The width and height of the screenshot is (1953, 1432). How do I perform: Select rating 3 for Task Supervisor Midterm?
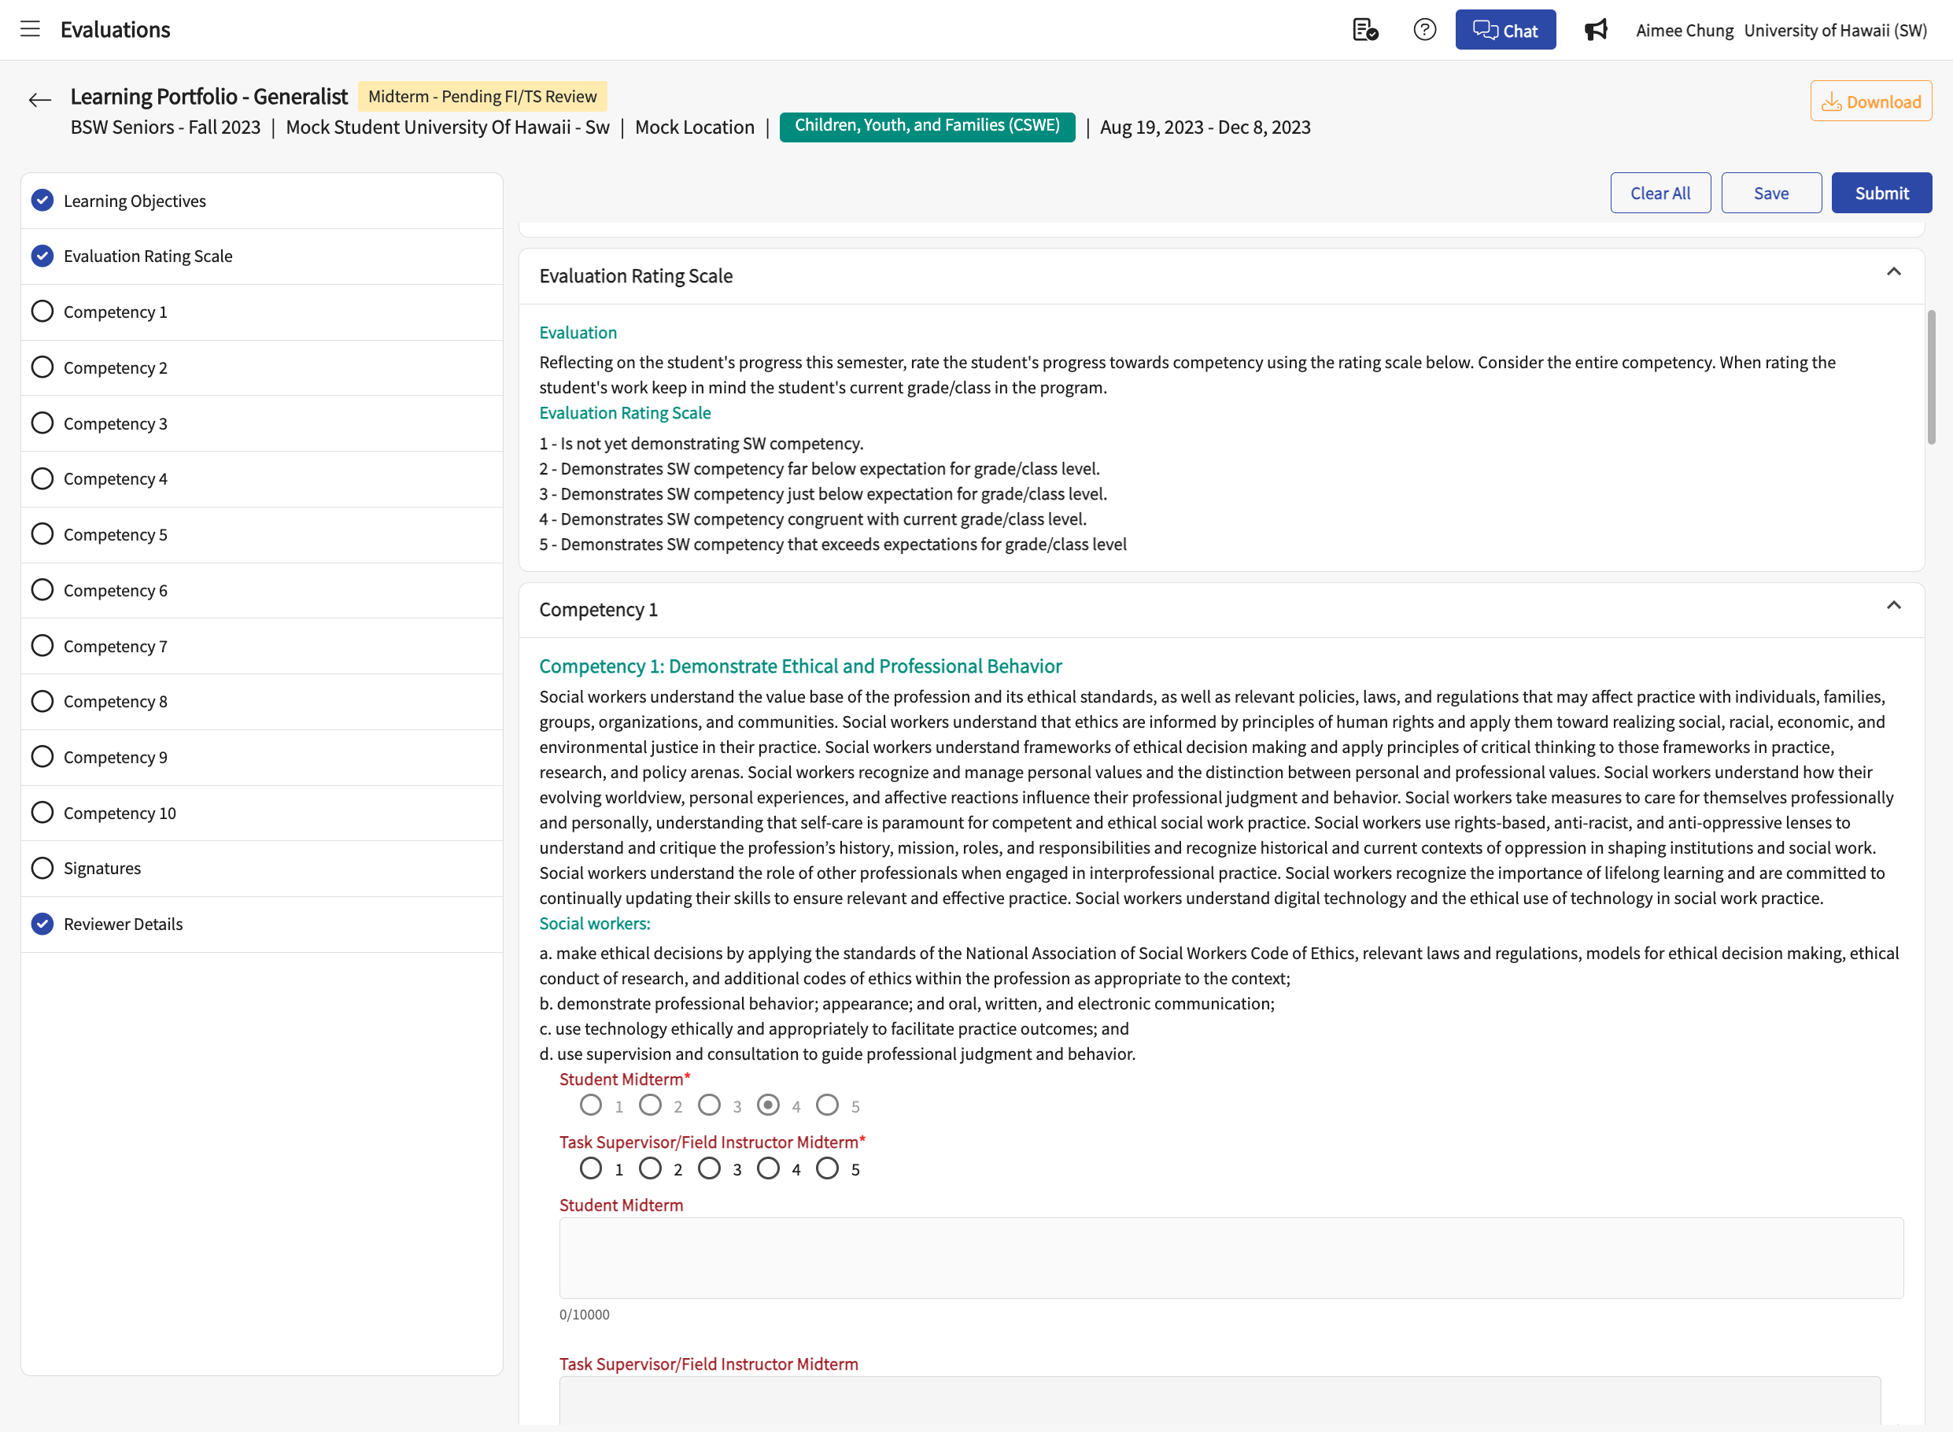tap(709, 1168)
